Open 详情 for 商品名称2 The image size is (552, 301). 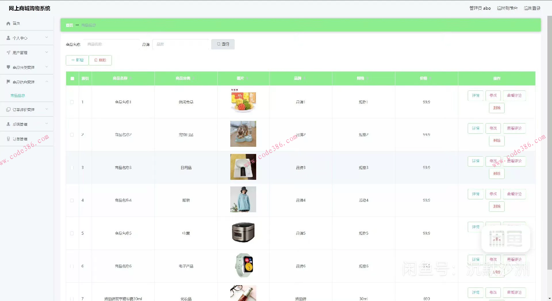476,128
